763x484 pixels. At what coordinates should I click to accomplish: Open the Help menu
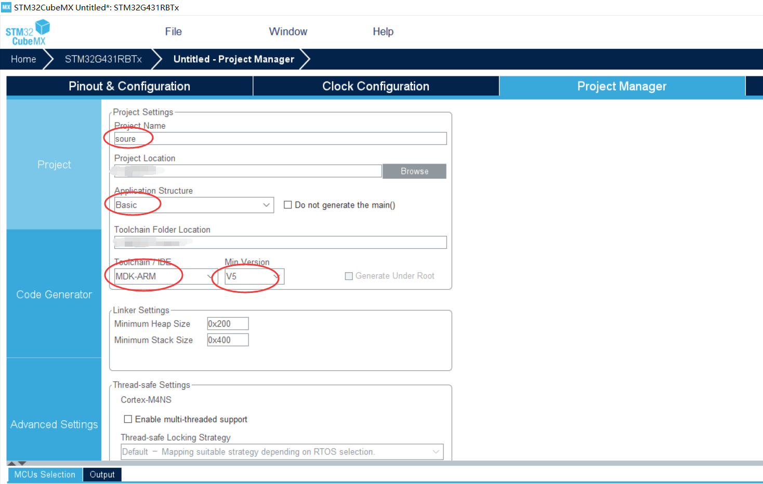tap(383, 32)
